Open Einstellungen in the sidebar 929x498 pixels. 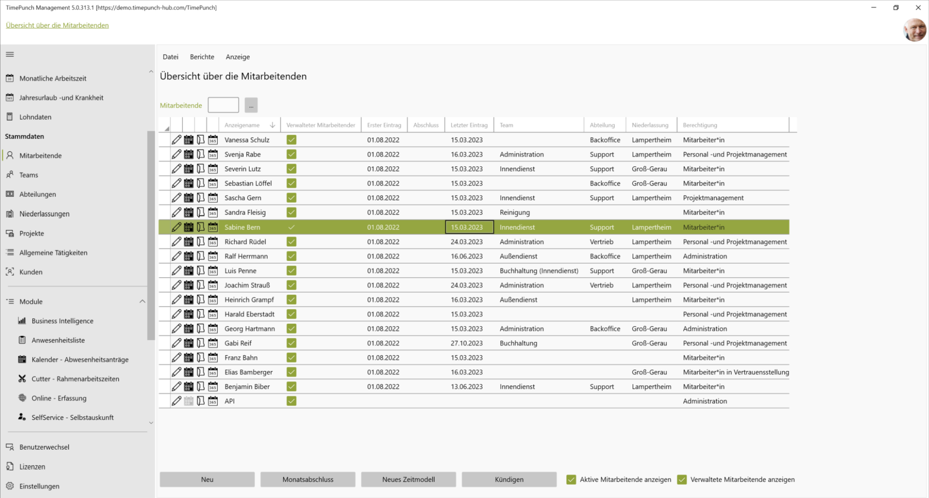pos(39,486)
